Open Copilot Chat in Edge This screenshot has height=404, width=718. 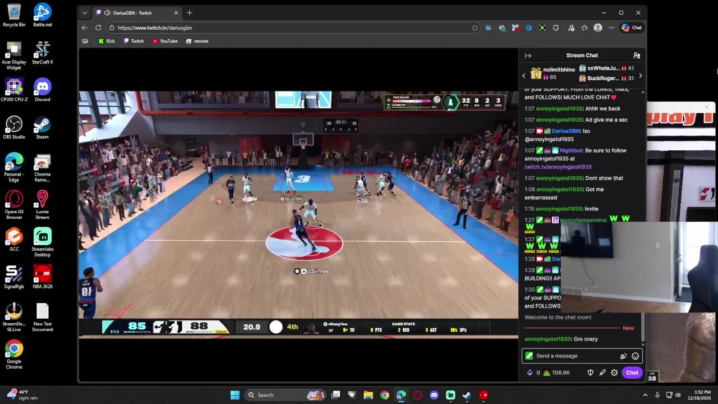[632, 27]
